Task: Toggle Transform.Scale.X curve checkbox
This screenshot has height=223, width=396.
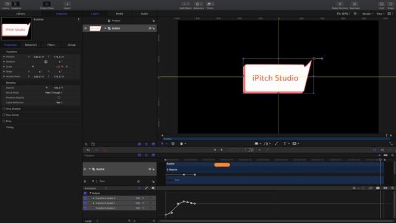Action: [85, 198]
